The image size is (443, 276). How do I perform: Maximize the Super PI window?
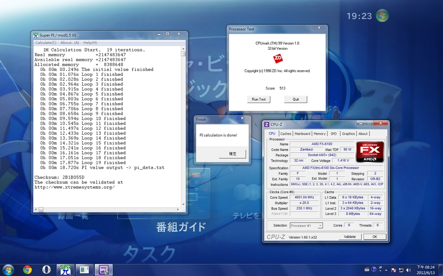pyautogui.click(x=167, y=34)
